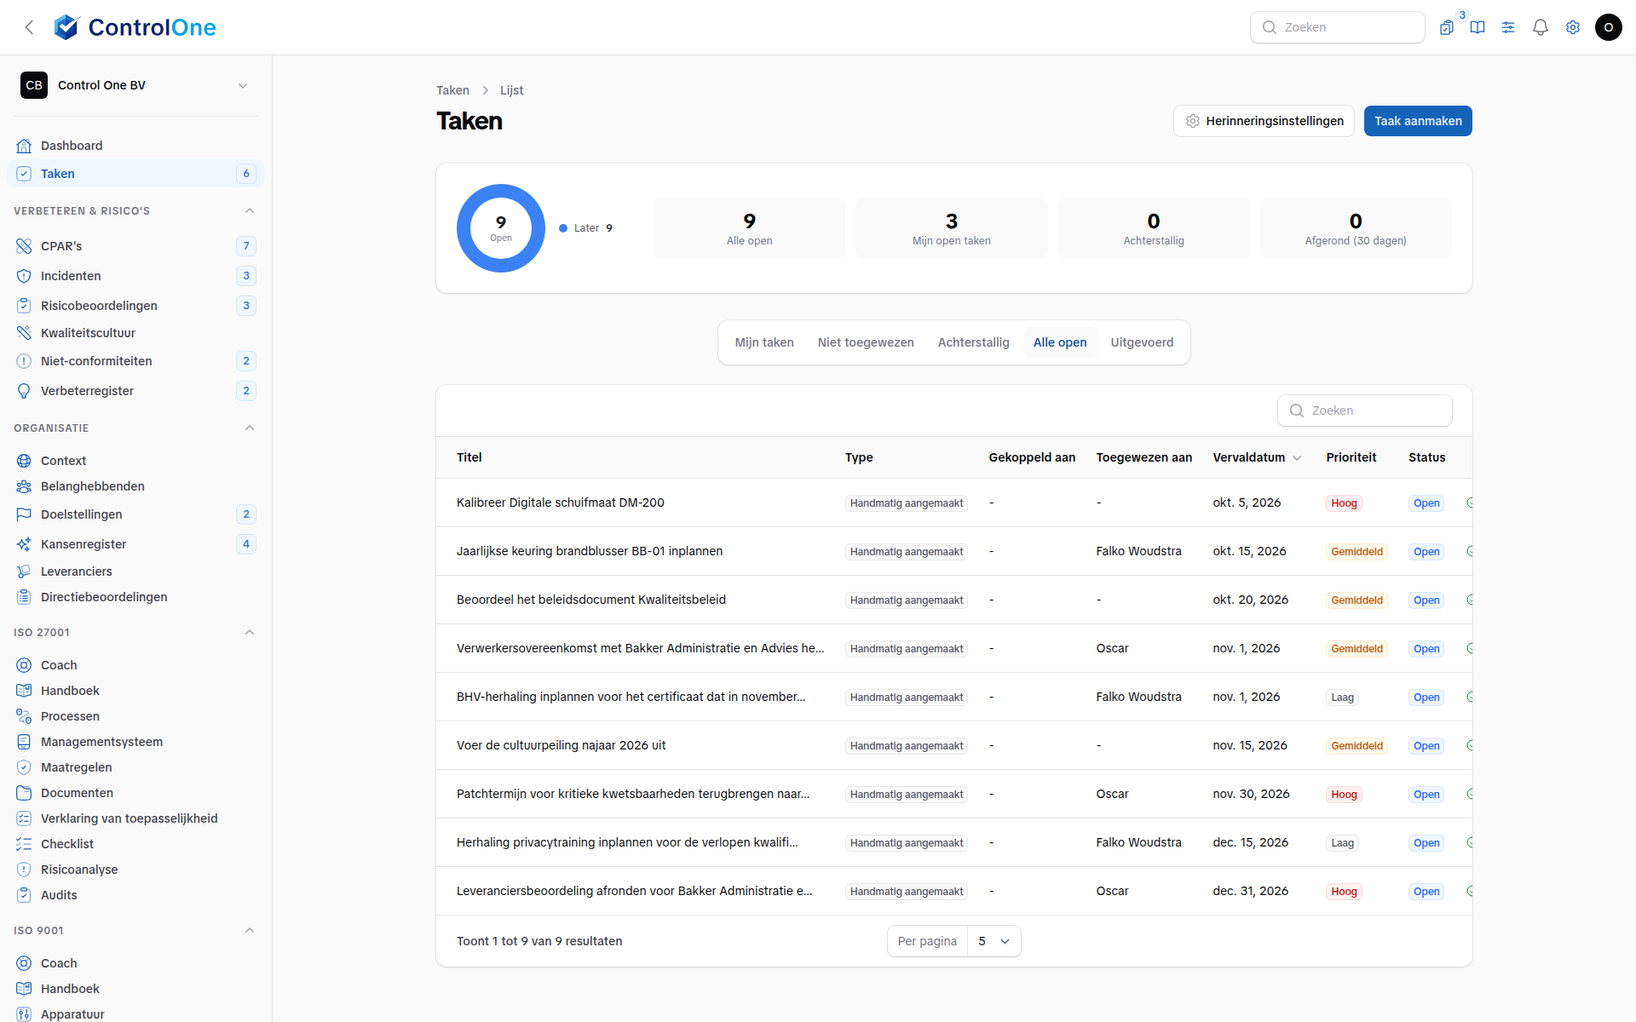Open Kansenregister in sidebar

pos(135,544)
